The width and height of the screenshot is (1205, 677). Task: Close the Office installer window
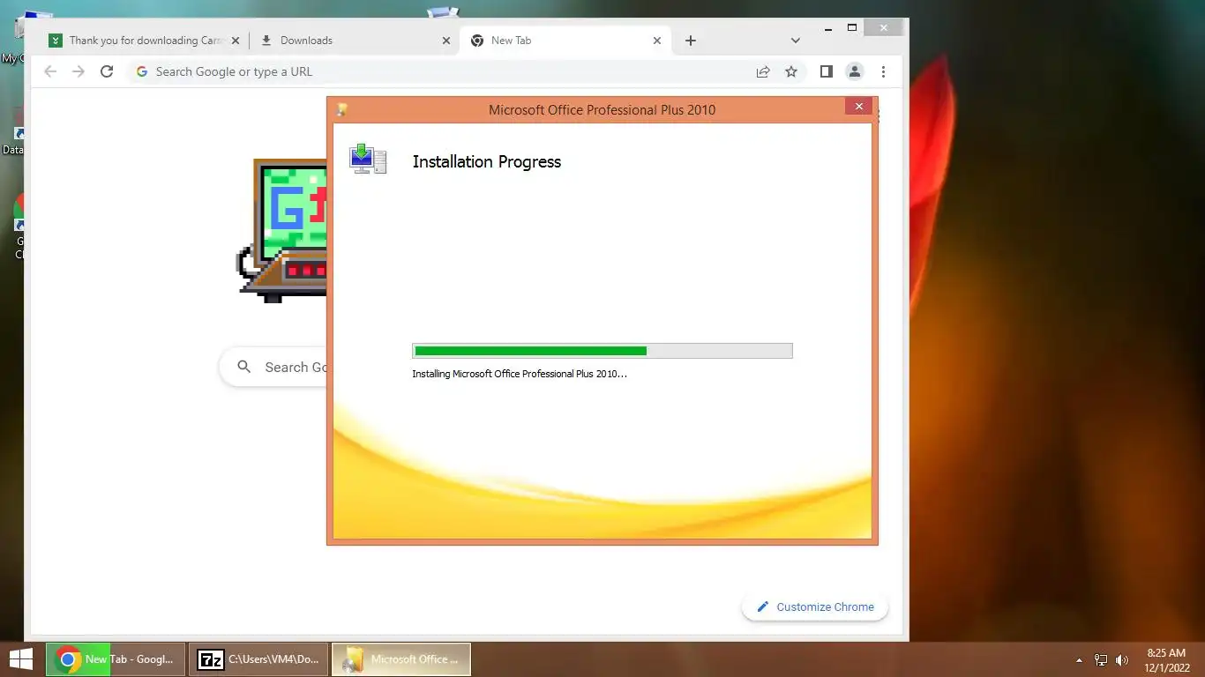coord(858,107)
